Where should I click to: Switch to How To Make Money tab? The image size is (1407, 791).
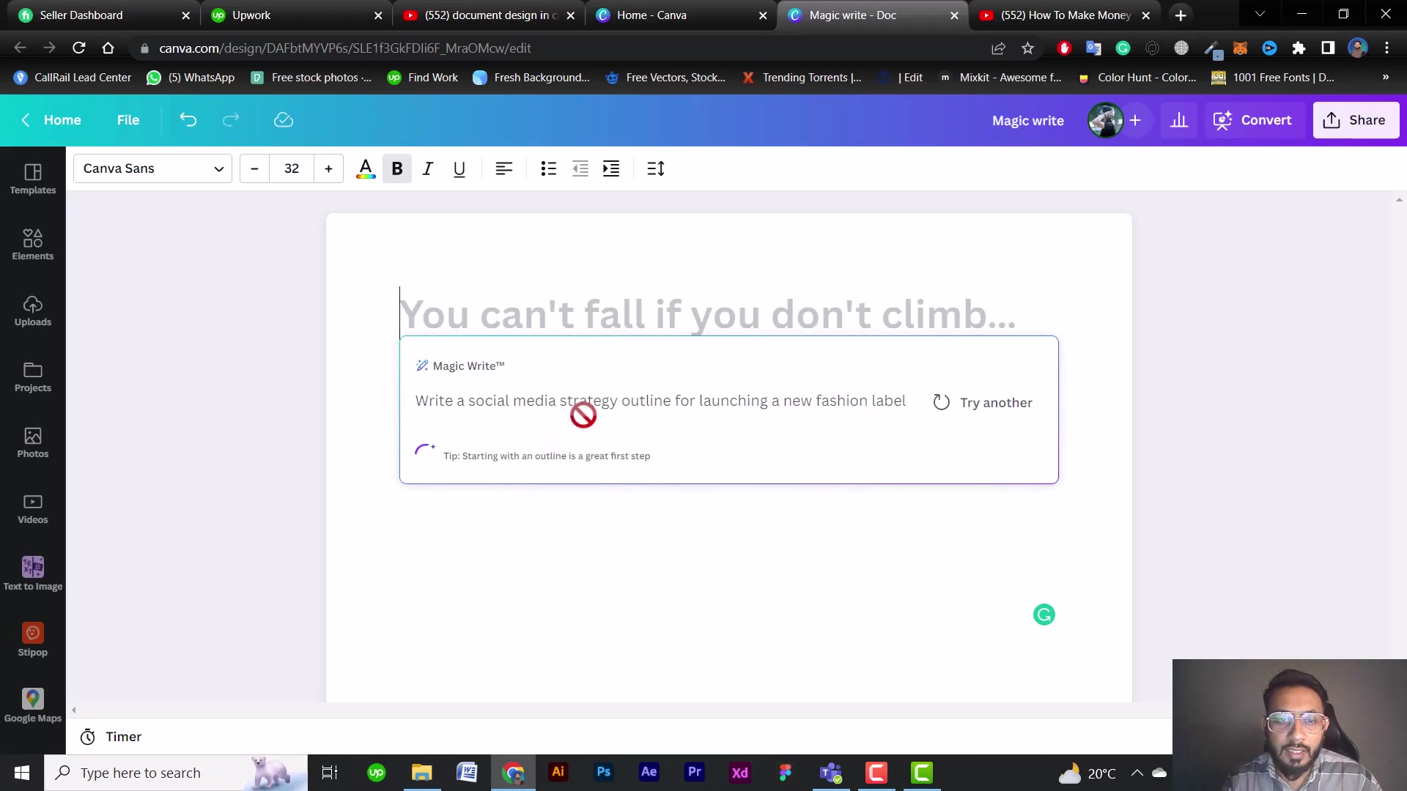tap(1064, 15)
